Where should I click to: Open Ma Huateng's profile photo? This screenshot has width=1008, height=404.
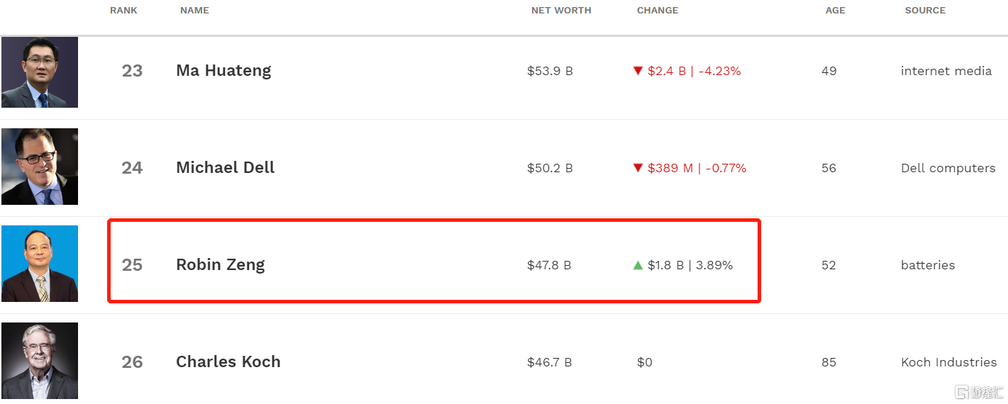tap(40, 72)
